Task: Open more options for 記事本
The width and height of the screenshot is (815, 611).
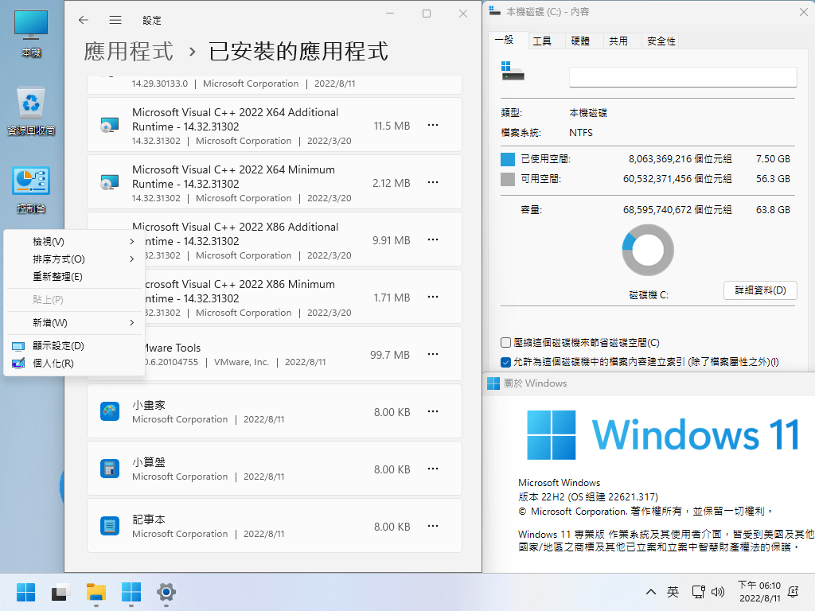Action: (x=433, y=526)
